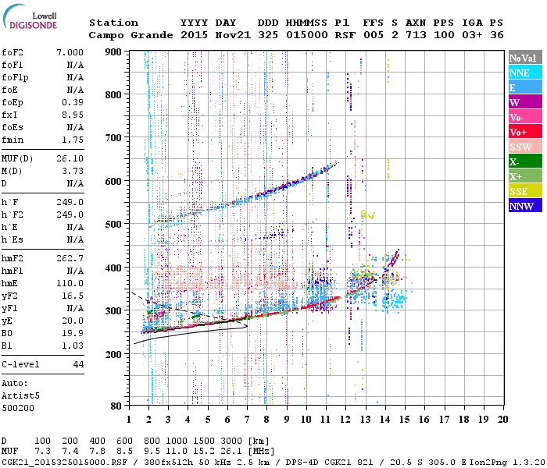Viewport: 547px width, 468px height.
Task: Select the SSW salmon legend swatch
Action: click(525, 147)
